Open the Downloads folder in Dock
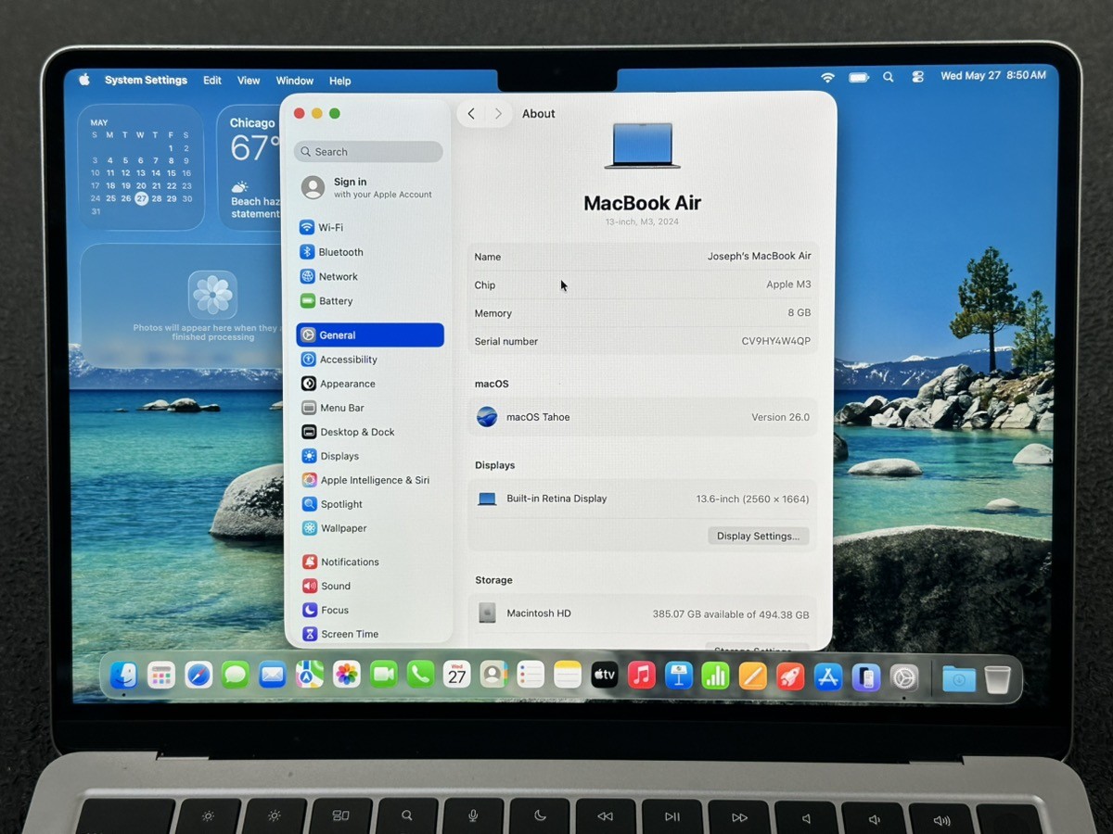This screenshot has width=1113, height=834. [x=959, y=679]
